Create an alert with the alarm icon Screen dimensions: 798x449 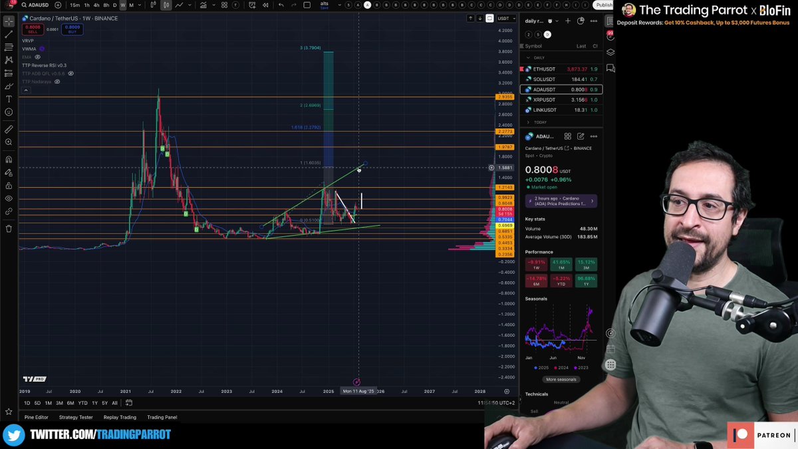coord(251,5)
